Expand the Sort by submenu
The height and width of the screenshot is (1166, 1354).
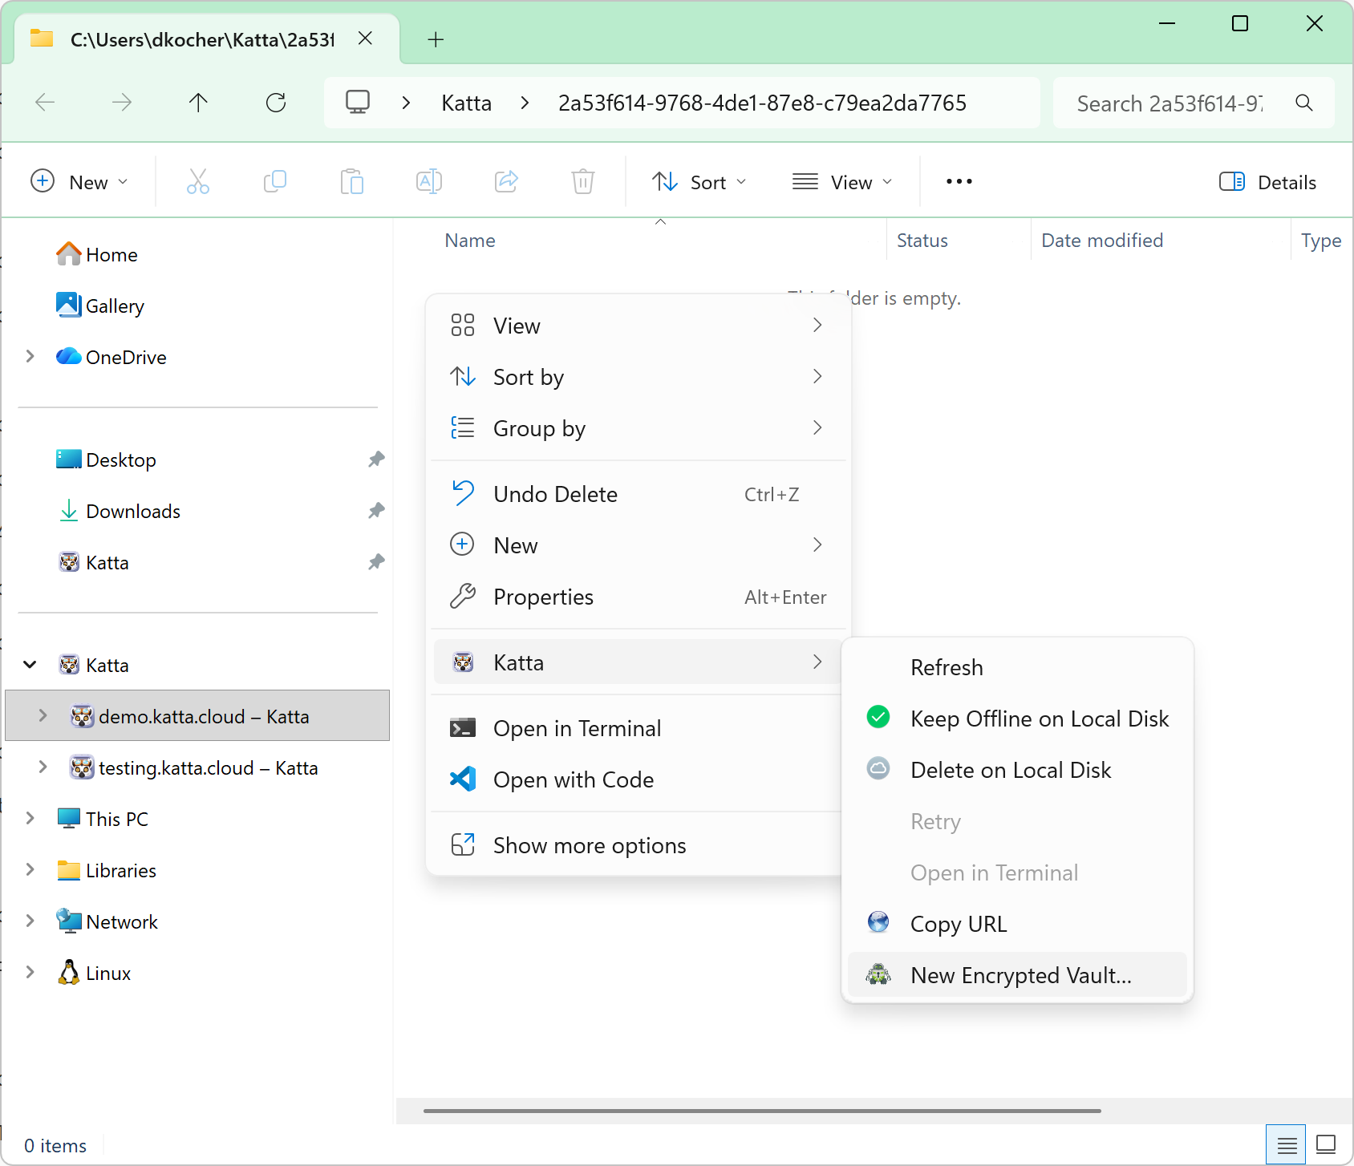tap(638, 377)
